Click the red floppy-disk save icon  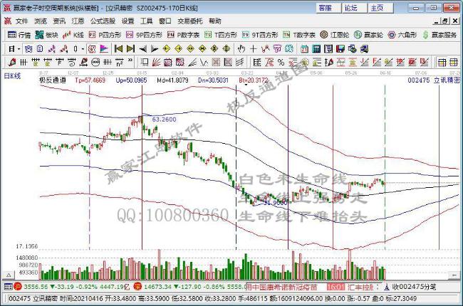(340, 49)
